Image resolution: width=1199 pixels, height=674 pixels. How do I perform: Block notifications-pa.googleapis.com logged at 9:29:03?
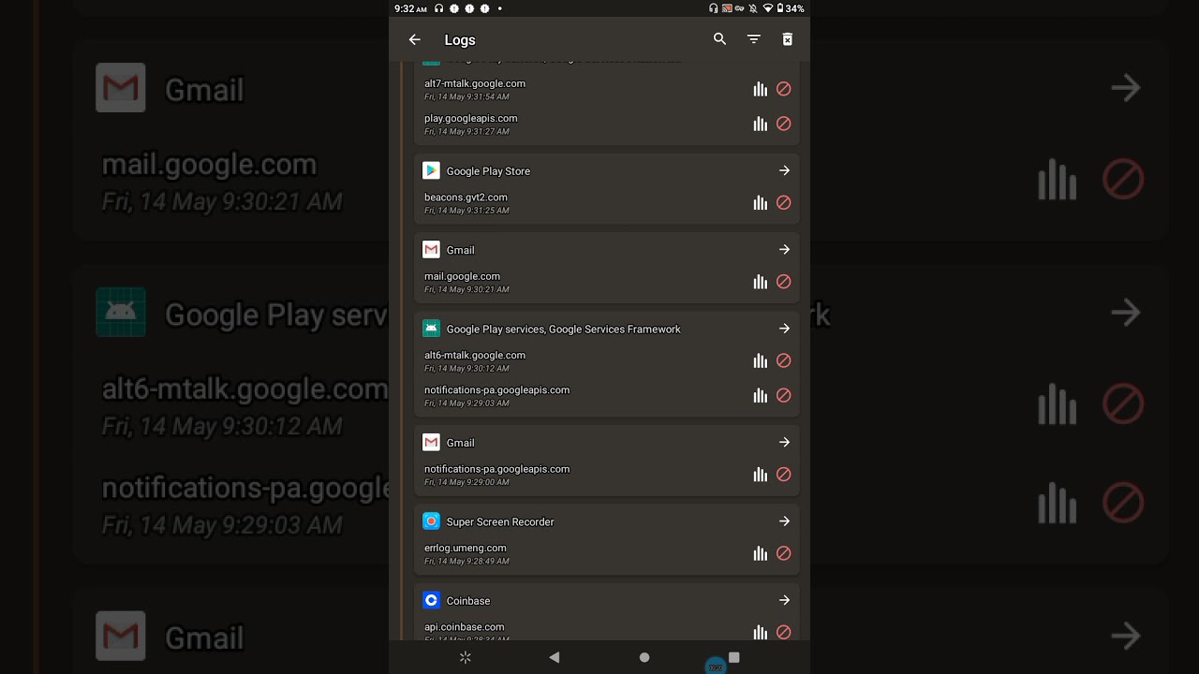784,395
